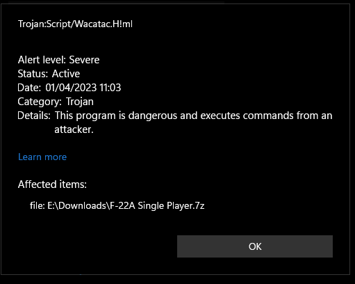The image size is (355, 284).
Task: Click the executes commands phrase in details
Action: [247, 116]
